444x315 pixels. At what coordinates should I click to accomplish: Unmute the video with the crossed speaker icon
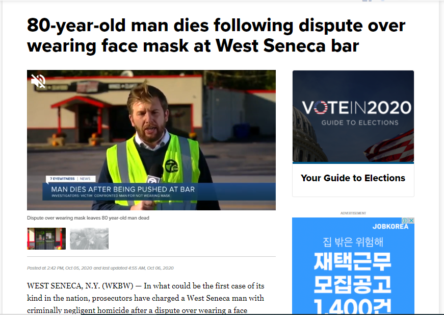(38, 81)
